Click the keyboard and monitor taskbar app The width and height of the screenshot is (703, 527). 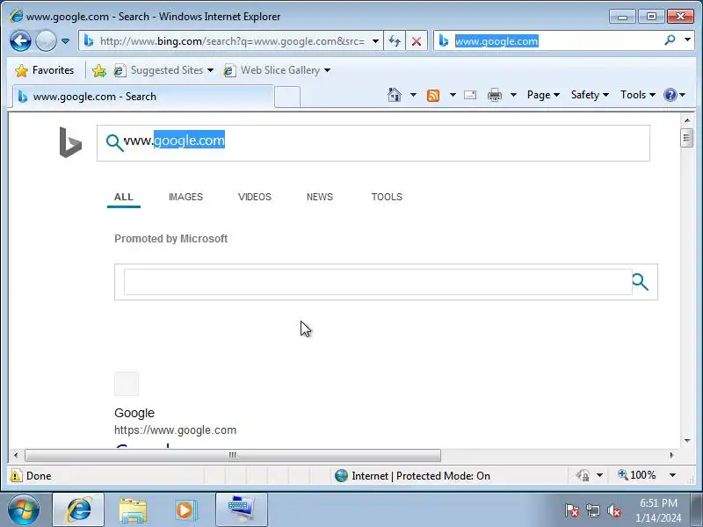(241, 510)
